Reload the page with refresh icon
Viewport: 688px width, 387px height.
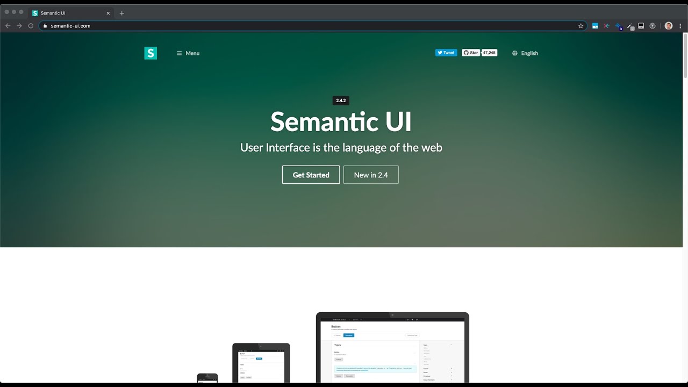coord(31,26)
